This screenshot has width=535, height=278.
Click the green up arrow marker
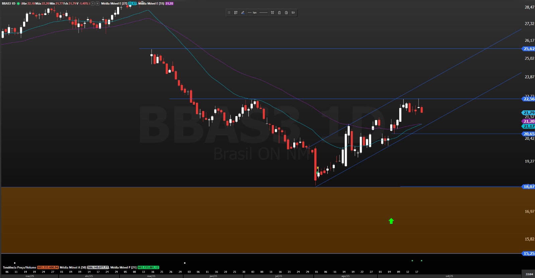(391, 221)
